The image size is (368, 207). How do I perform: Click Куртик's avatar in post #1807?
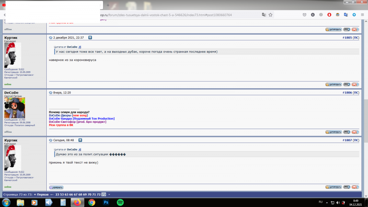[x=13, y=158]
